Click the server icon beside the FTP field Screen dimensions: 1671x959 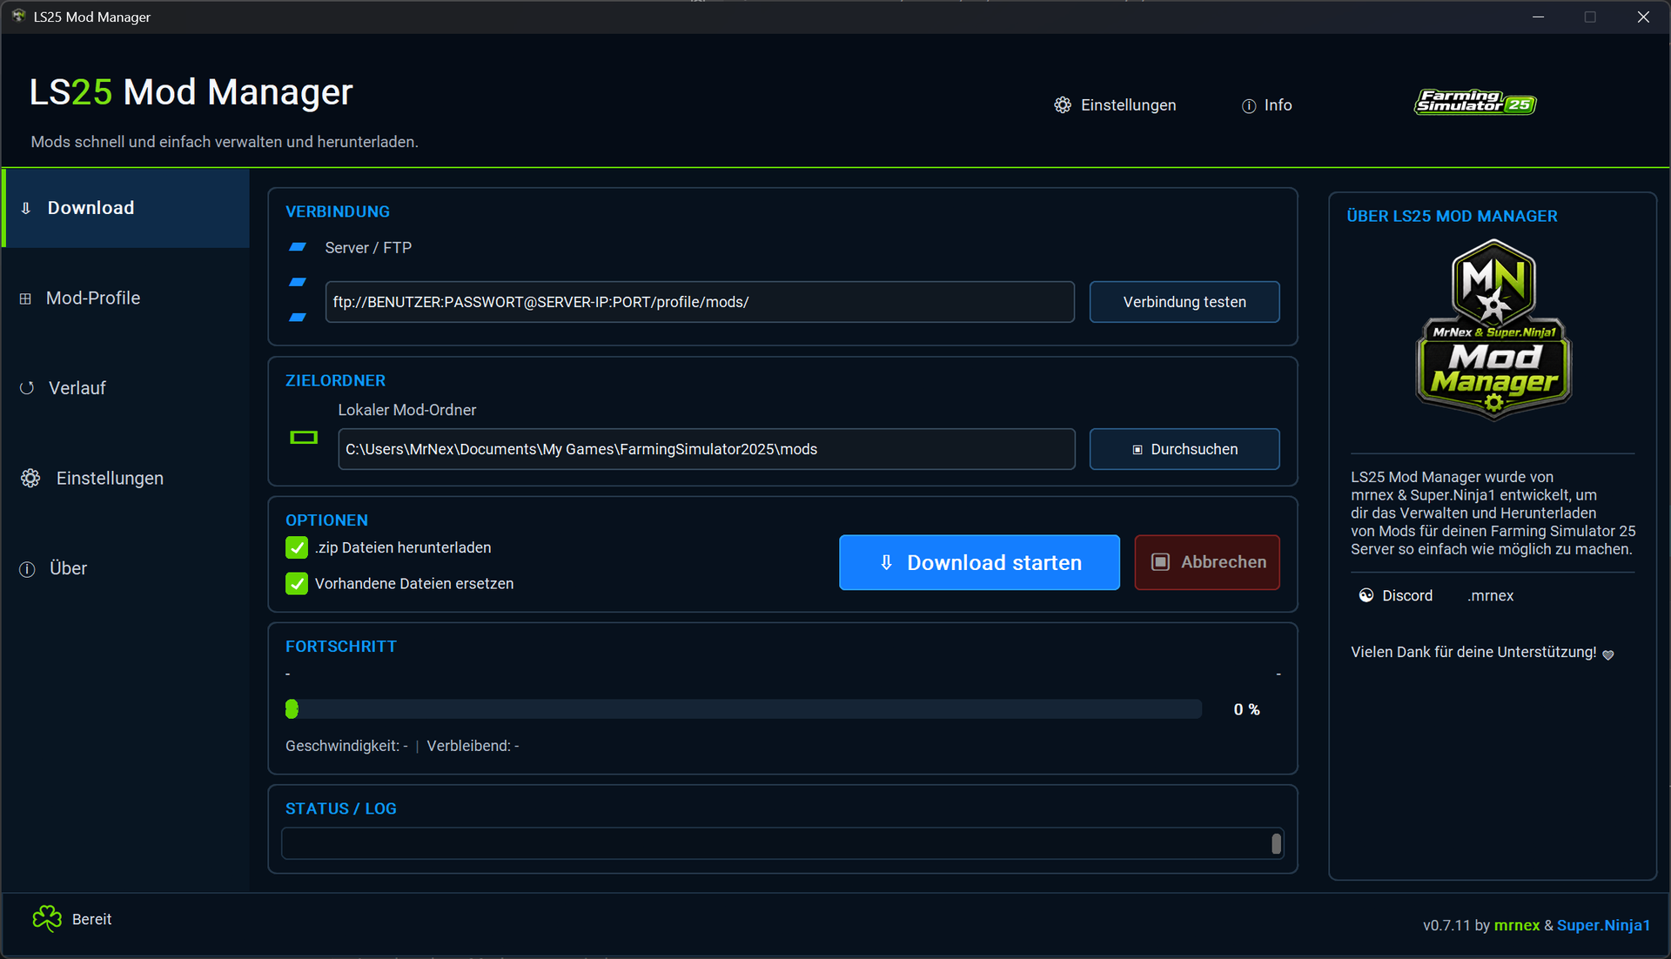click(x=298, y=282)
